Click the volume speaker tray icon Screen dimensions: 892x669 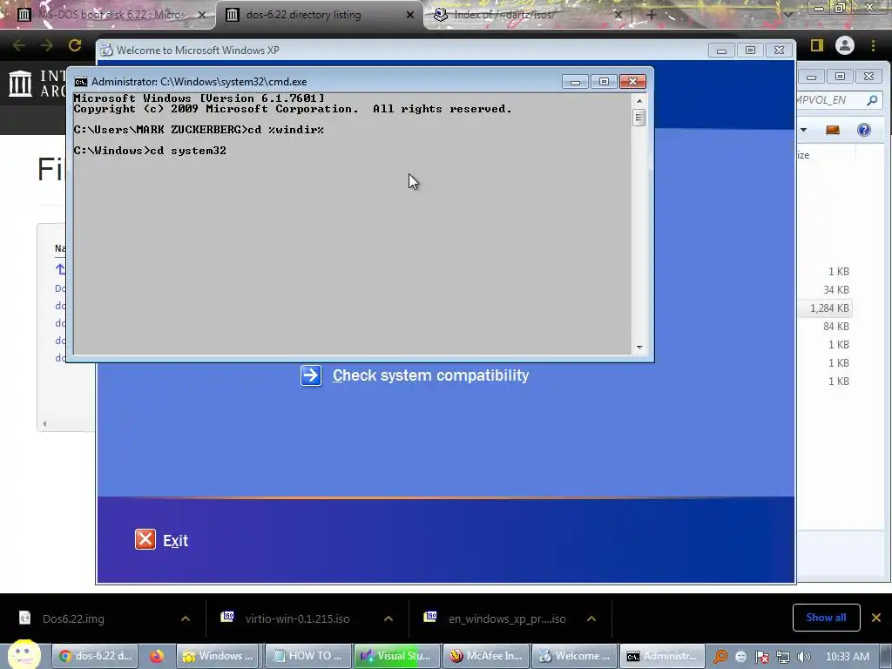pyautogui.click(x=803, y=657)
